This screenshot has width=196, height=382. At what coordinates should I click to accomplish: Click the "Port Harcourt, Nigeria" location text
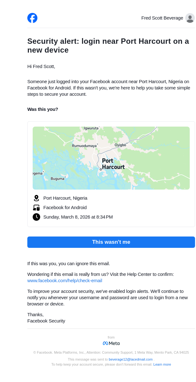point(65,198)
